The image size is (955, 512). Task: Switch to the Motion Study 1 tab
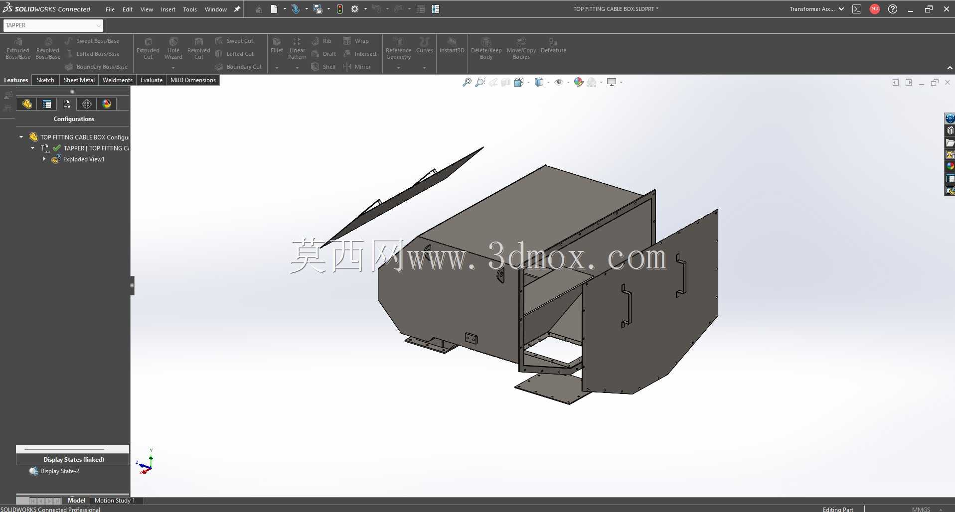tap(115, 501)
